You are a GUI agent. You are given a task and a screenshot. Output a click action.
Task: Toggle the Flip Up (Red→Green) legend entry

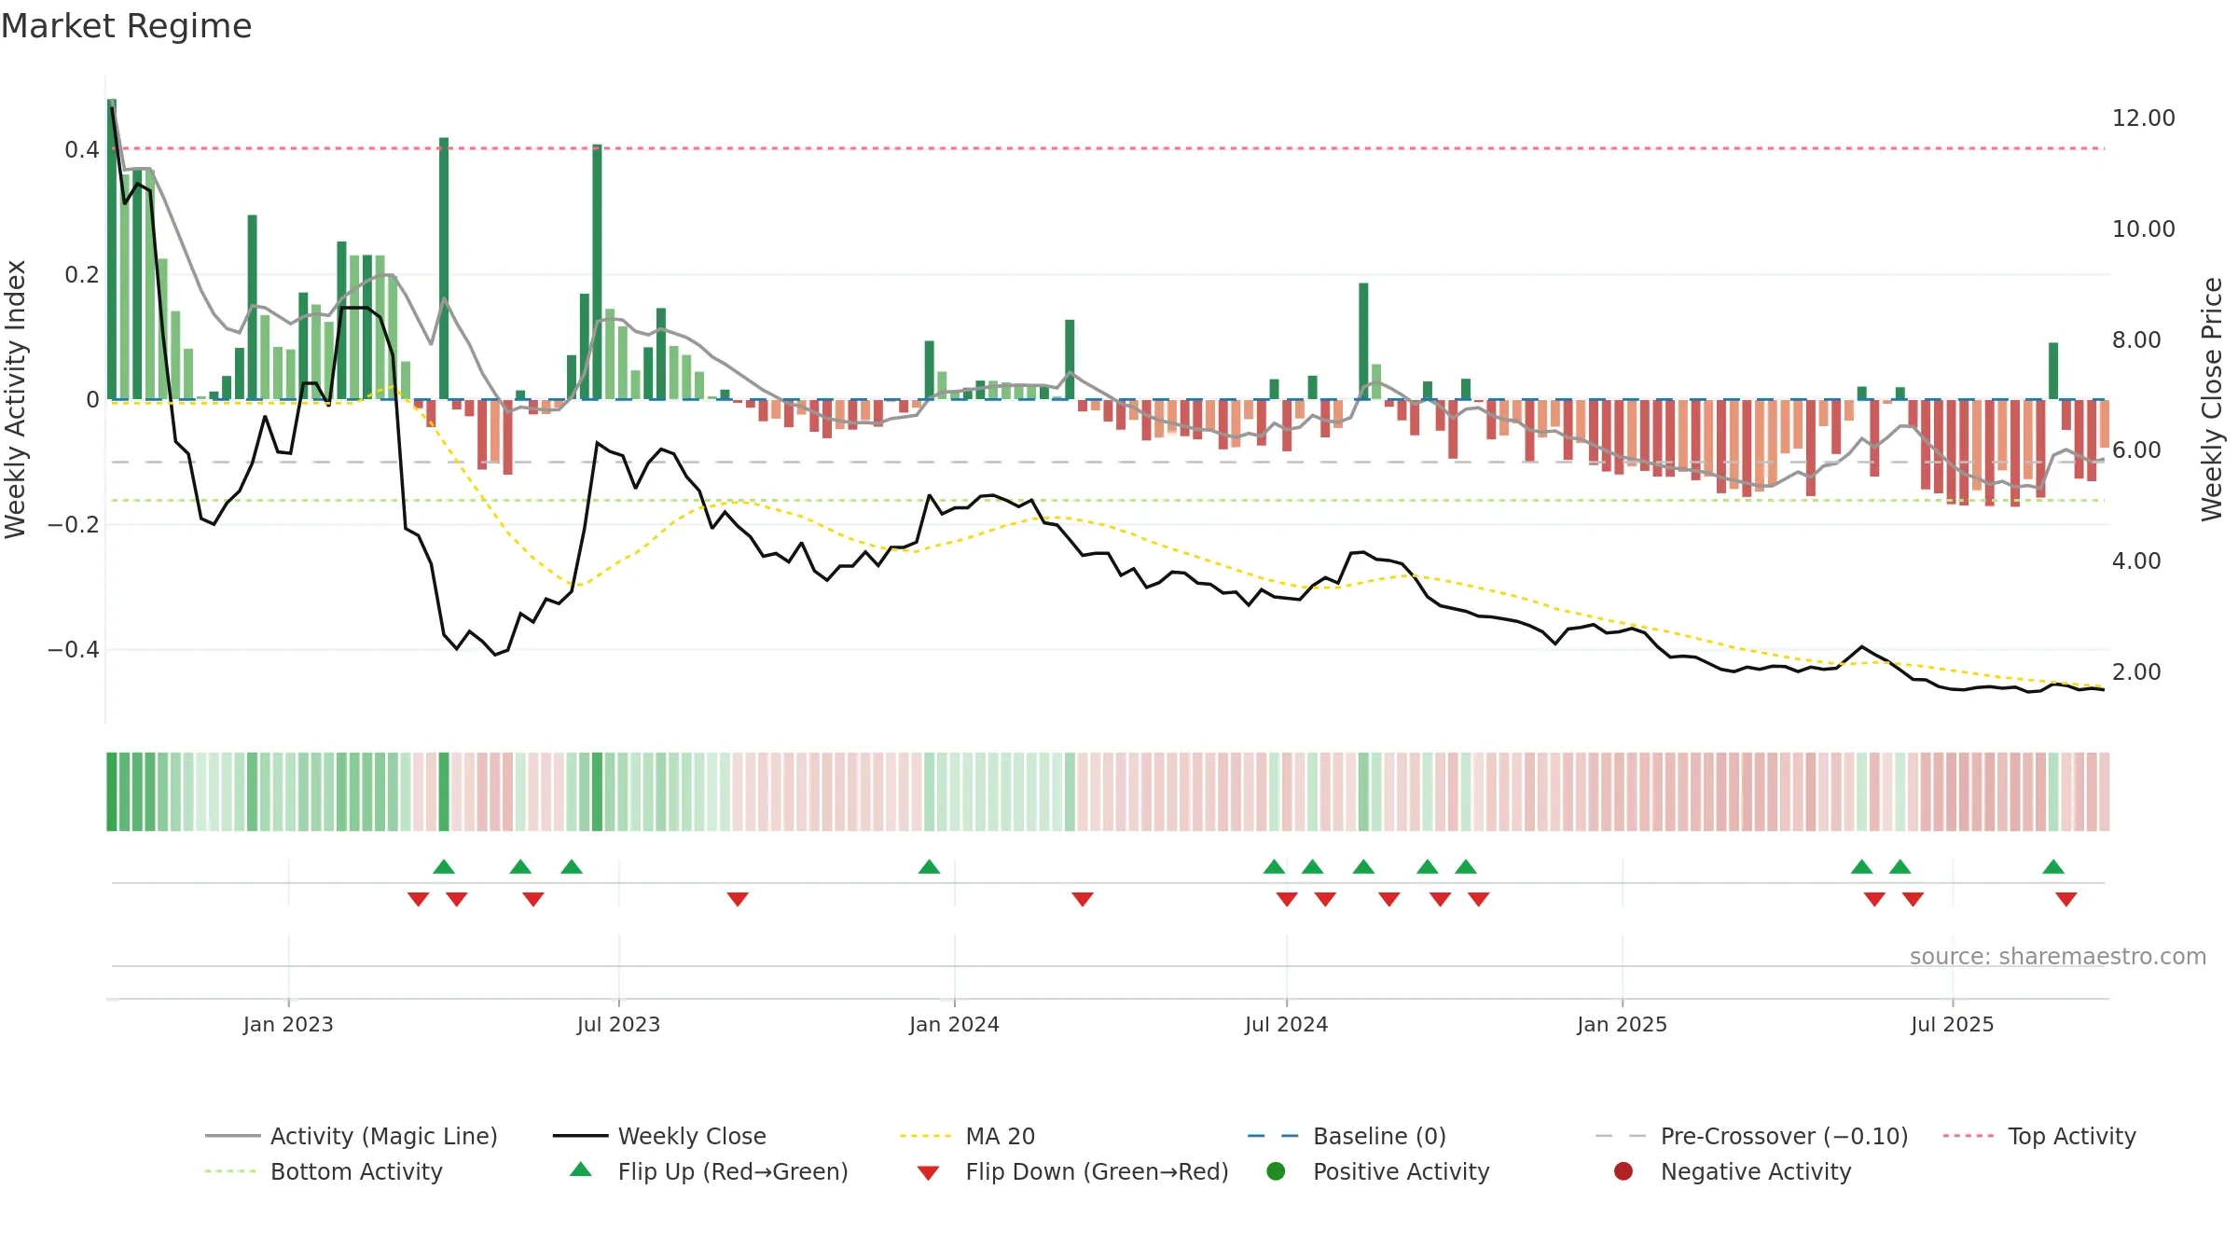coord(709,1171)
